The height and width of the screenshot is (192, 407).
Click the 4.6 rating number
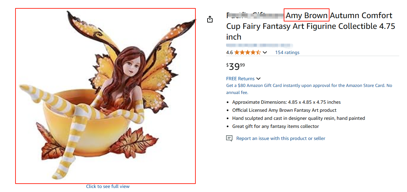(x=229, y=52)
